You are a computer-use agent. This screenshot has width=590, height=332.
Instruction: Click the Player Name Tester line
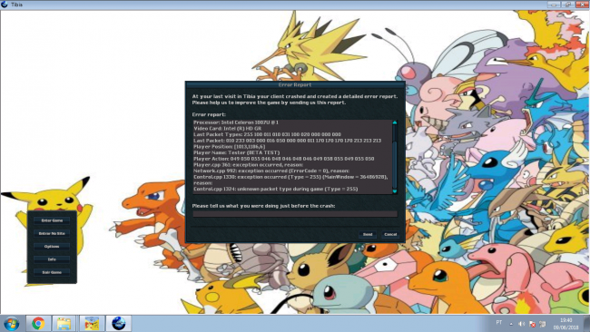[236, 152]
